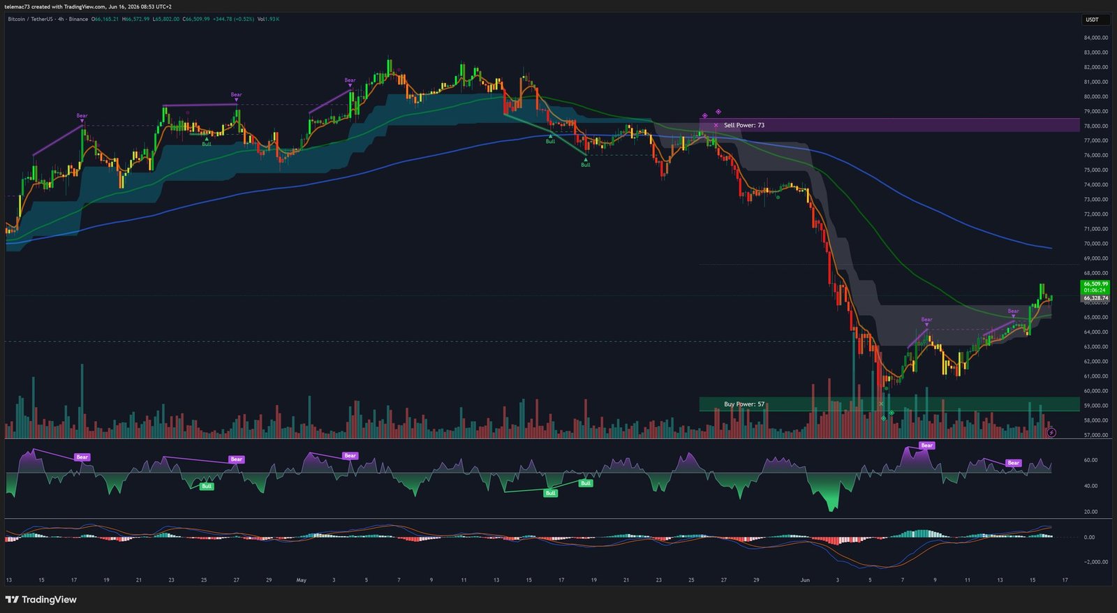Click the 78,000.00 price axis label

pyautogui.click(x=1096, y=126)
